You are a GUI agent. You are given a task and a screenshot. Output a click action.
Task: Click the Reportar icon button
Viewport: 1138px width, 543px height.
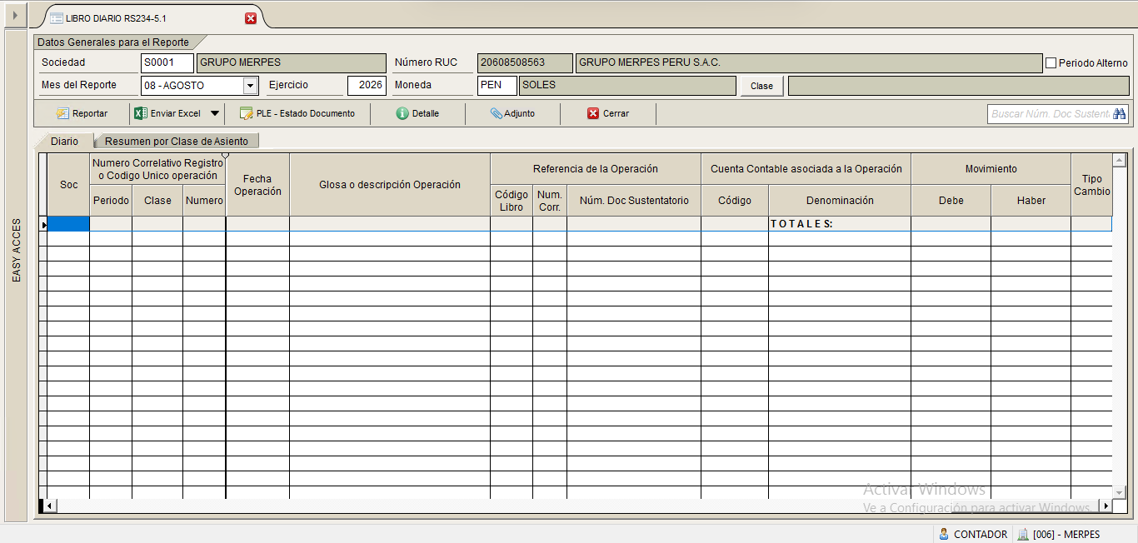click(x=62, y=114)
